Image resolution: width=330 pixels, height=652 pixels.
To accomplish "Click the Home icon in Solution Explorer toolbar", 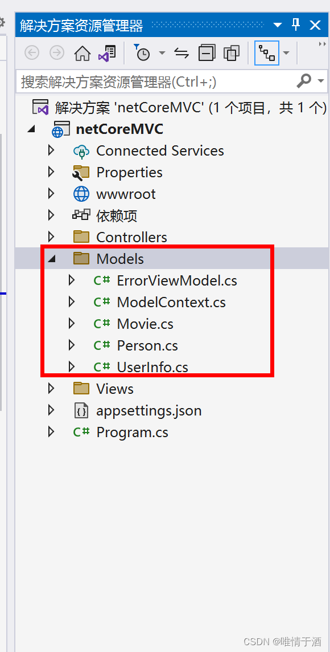I will [x=82, y=52].
